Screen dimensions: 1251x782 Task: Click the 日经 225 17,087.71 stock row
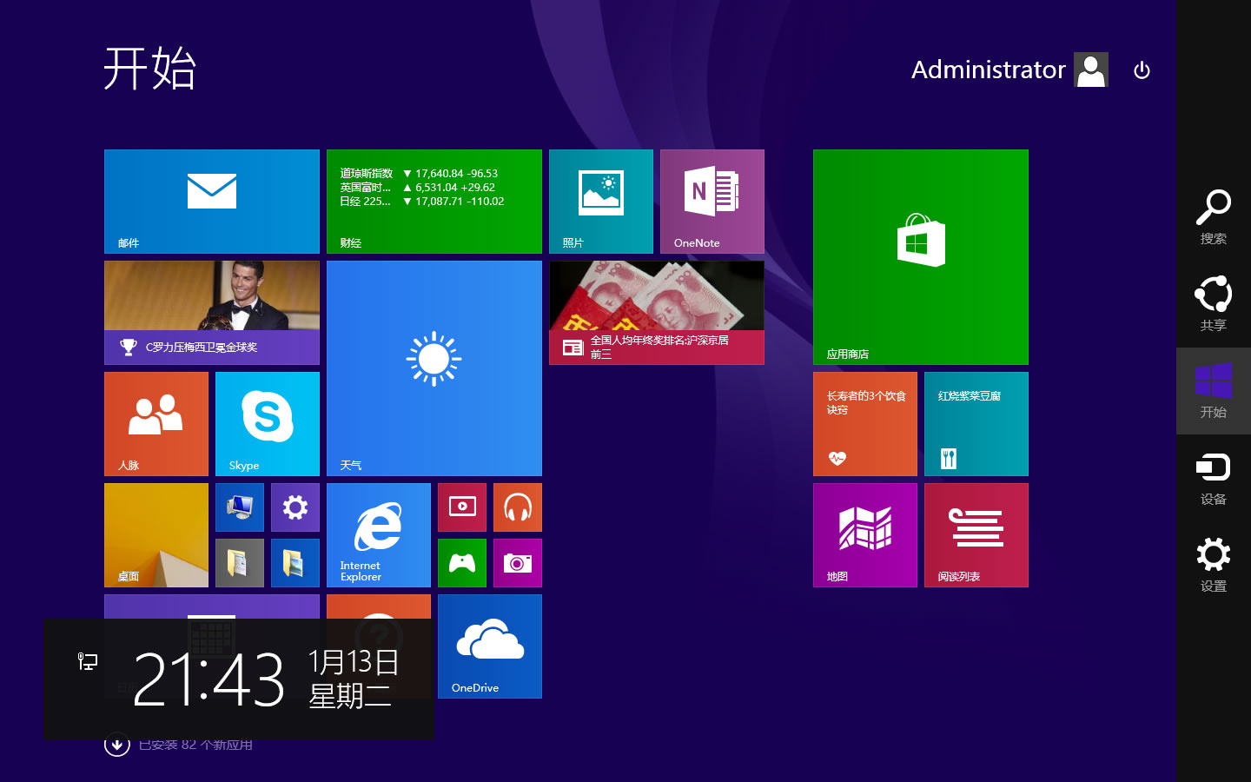point(422,202)
